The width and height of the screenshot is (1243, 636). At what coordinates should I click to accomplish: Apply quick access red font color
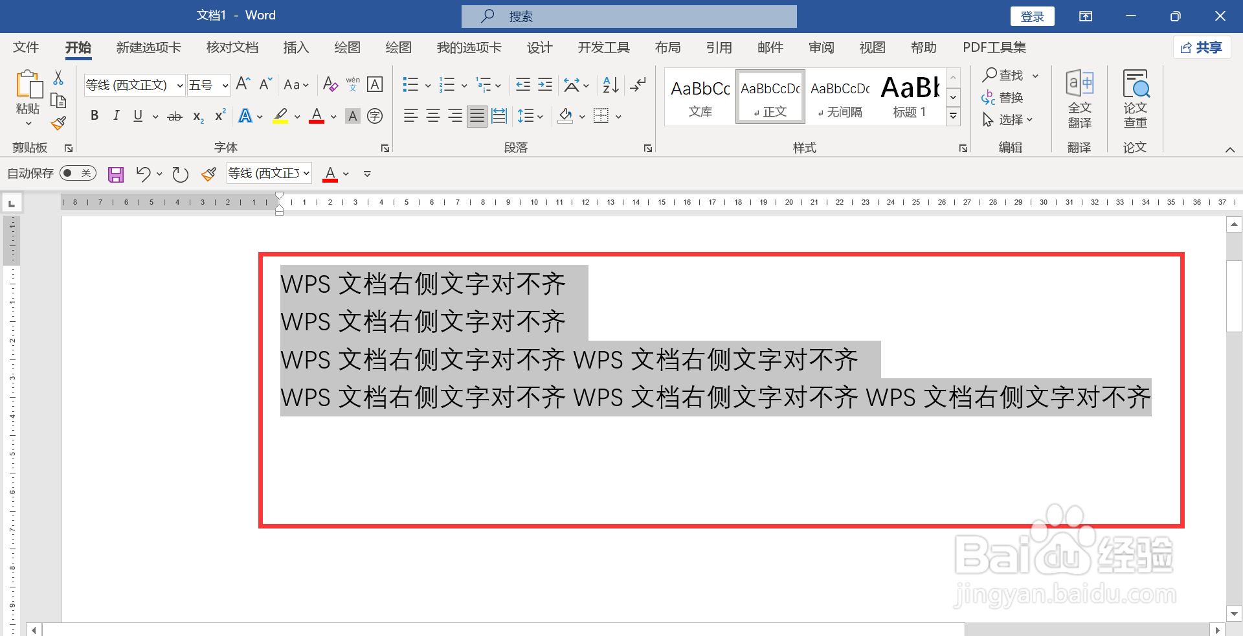[330, 174]
